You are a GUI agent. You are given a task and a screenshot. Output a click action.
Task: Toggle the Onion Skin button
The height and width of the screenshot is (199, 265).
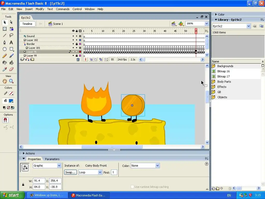[x=91, y=59]
